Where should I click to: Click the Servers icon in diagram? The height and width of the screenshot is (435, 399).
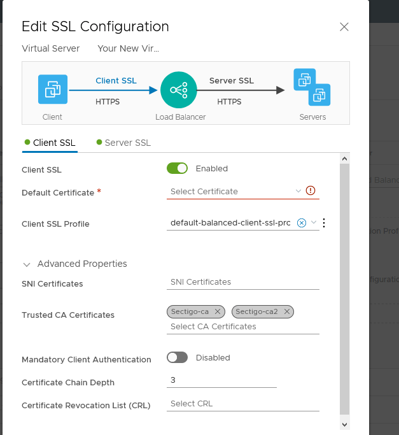coord(312,89)
